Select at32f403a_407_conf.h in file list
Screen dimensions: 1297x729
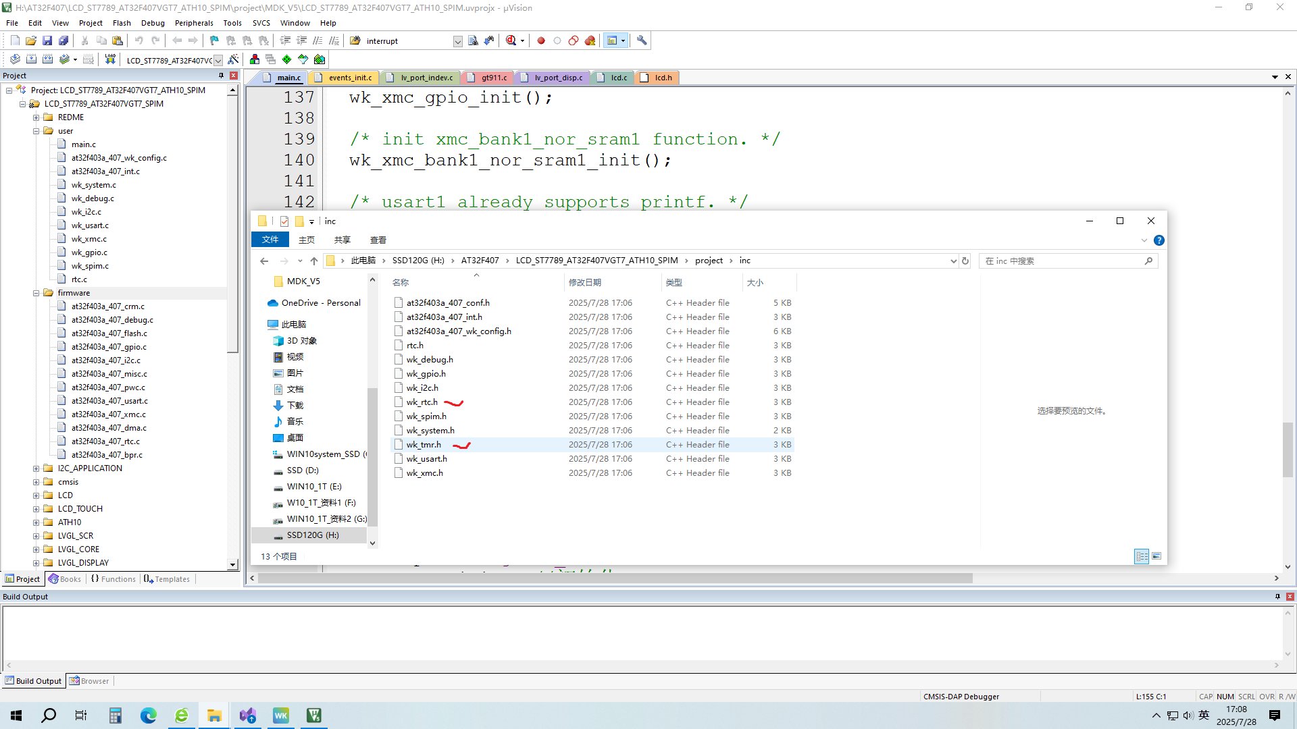point(448,303)
